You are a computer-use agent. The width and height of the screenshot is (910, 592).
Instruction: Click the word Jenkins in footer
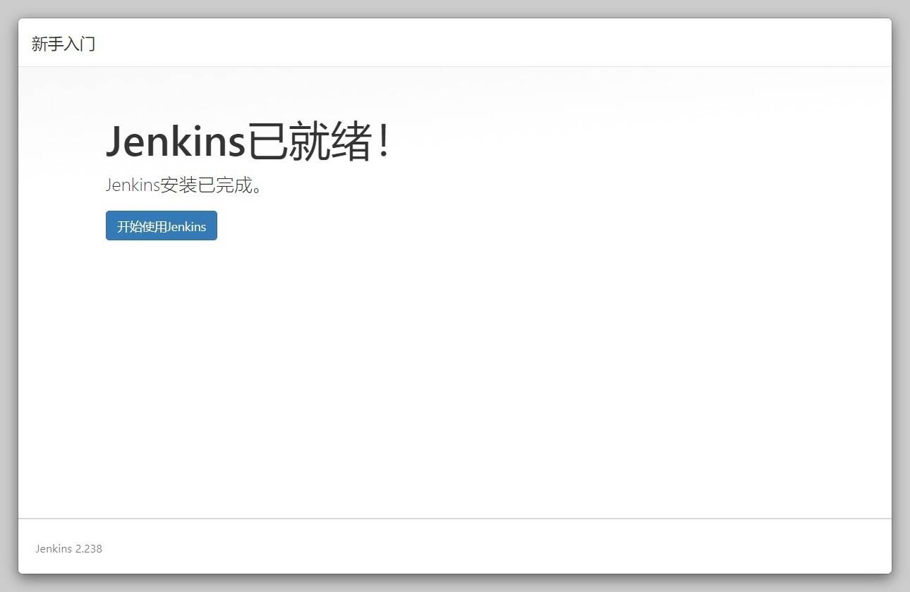54,548
